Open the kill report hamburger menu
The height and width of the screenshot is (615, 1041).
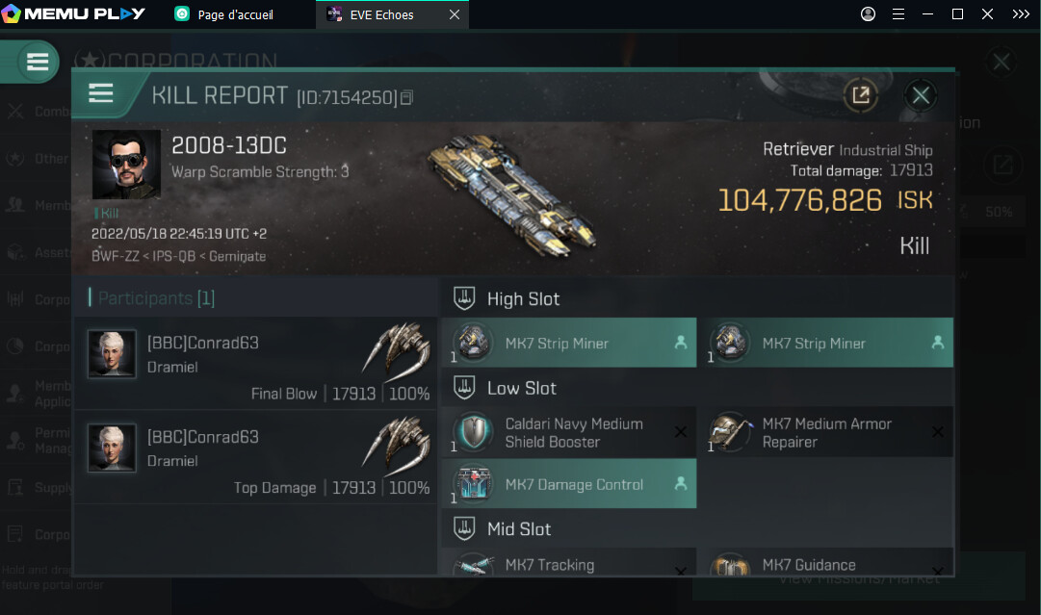click(101, 93)
